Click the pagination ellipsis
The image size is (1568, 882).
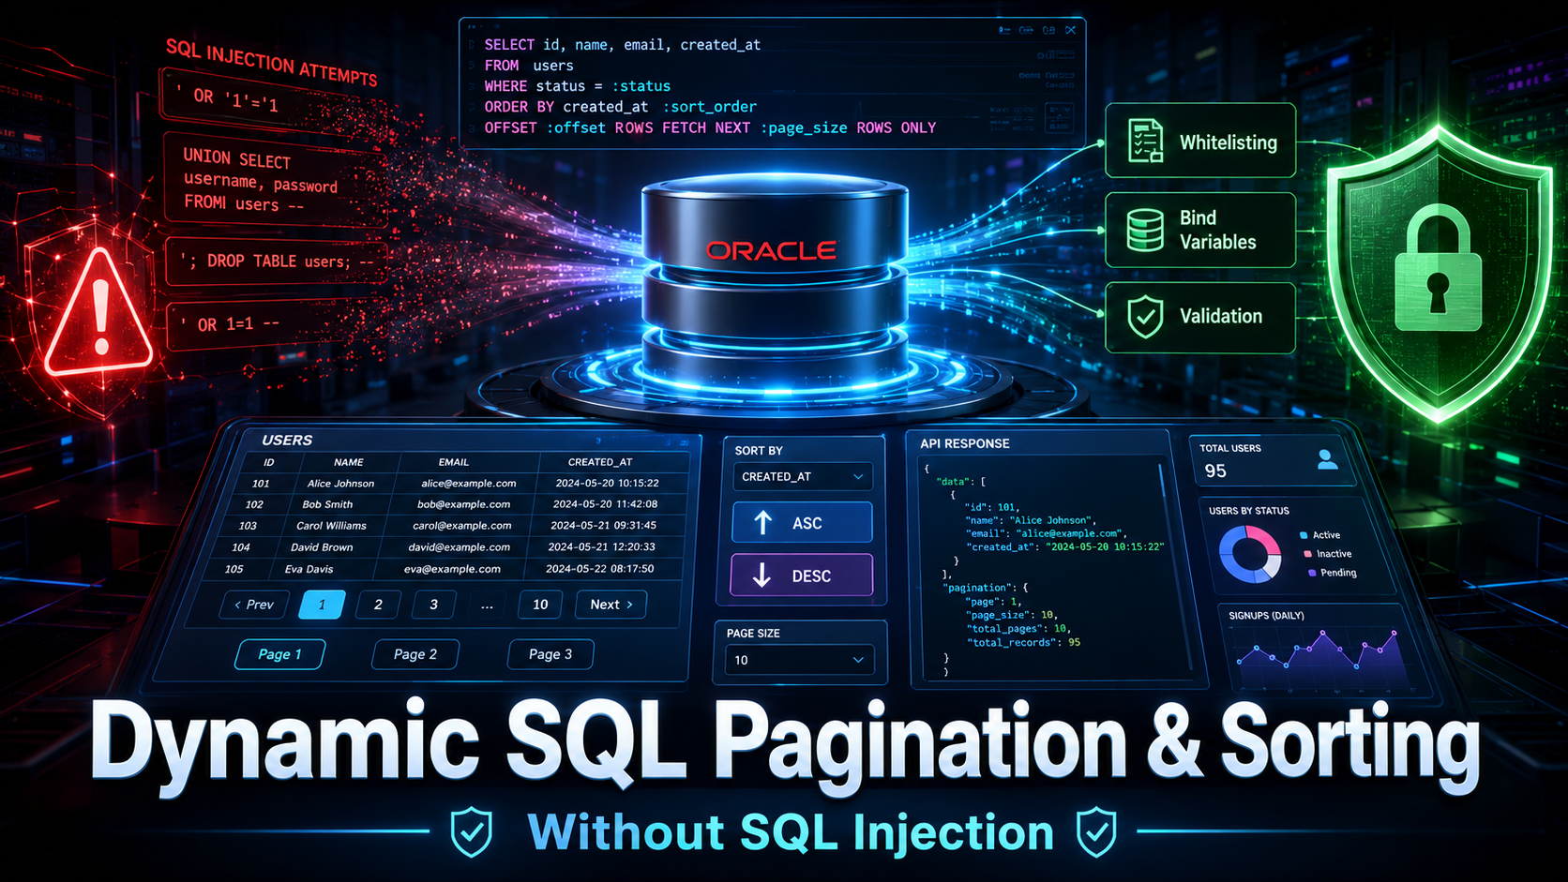point(487,605)
